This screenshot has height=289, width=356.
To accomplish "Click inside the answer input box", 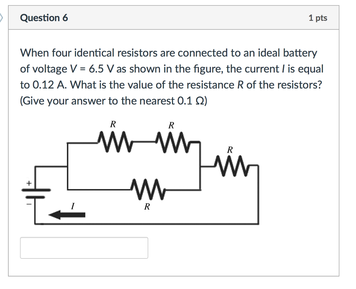I will tap(84, 248).
